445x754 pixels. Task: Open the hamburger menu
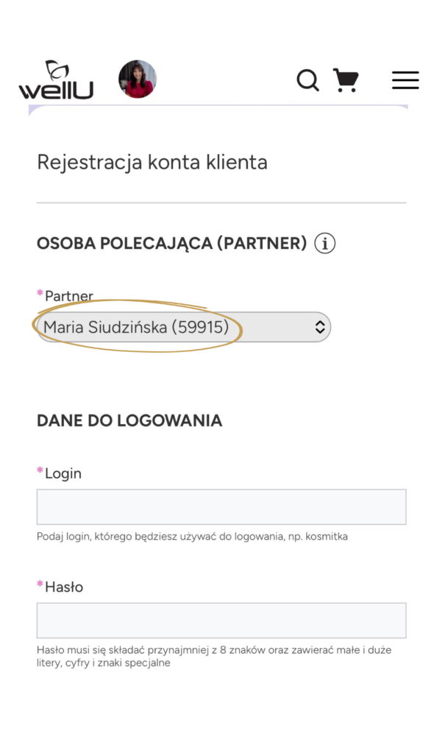pyautogui.click(x=405, y=80)
